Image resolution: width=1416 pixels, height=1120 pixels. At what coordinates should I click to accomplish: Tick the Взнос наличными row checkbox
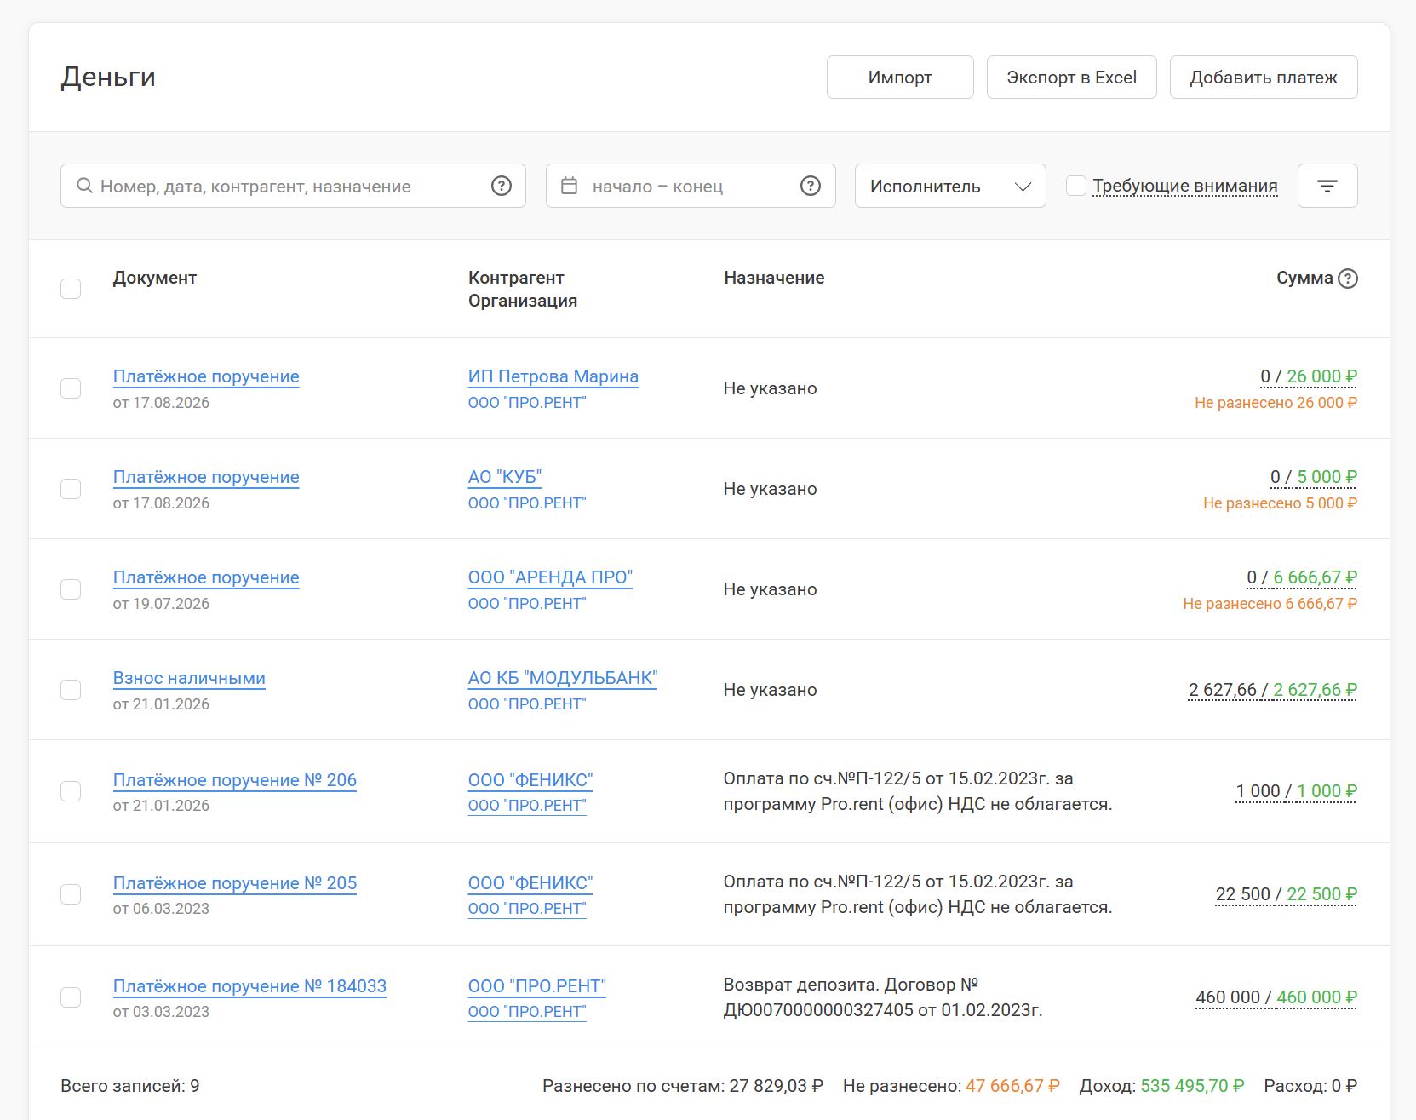[71, 690]
